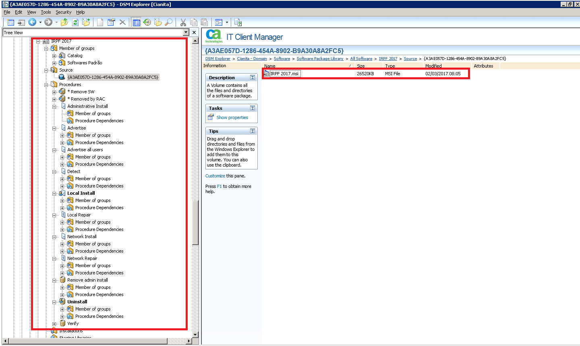This screenshot has height=346, width=580.
Task: Open the Tree View dropdown
Action: [x=186, y=32]
